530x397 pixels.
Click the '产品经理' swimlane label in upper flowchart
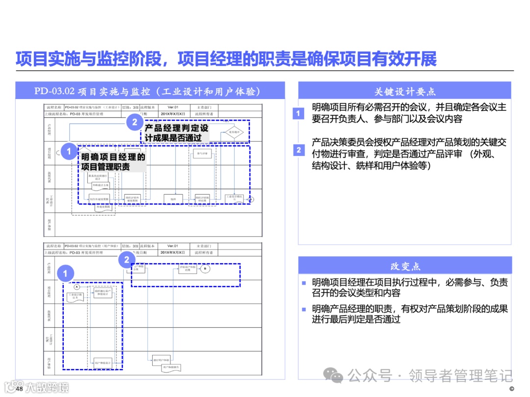tap(50, 129)
